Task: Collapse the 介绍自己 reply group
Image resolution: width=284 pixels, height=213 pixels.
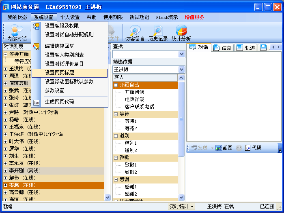Action: (116, 85)
